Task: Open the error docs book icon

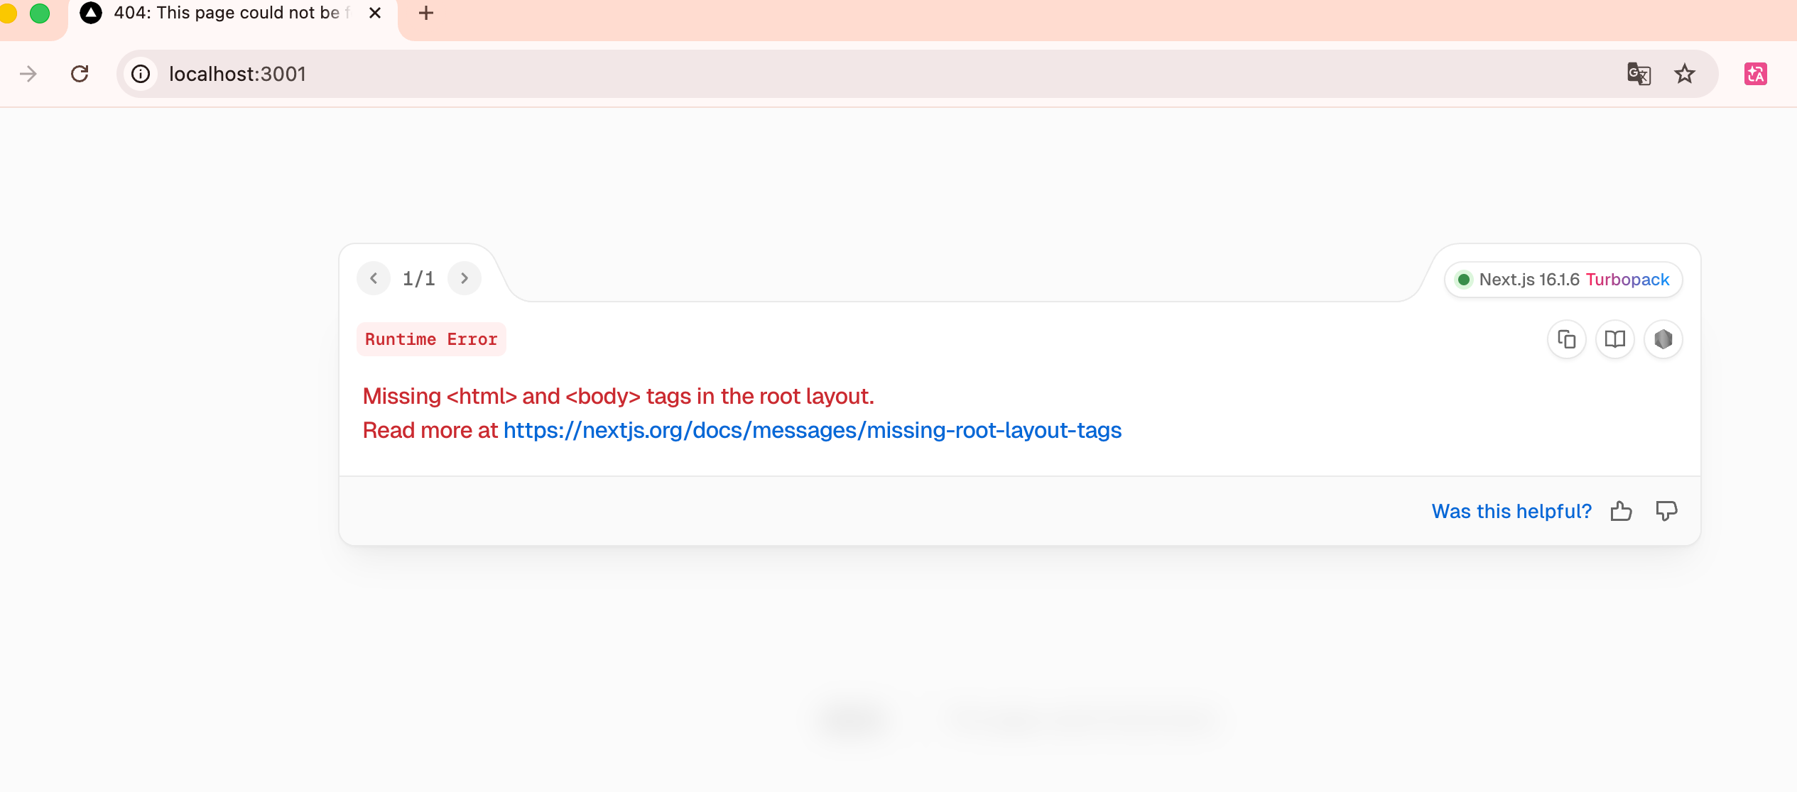Action: point(1614,339)
